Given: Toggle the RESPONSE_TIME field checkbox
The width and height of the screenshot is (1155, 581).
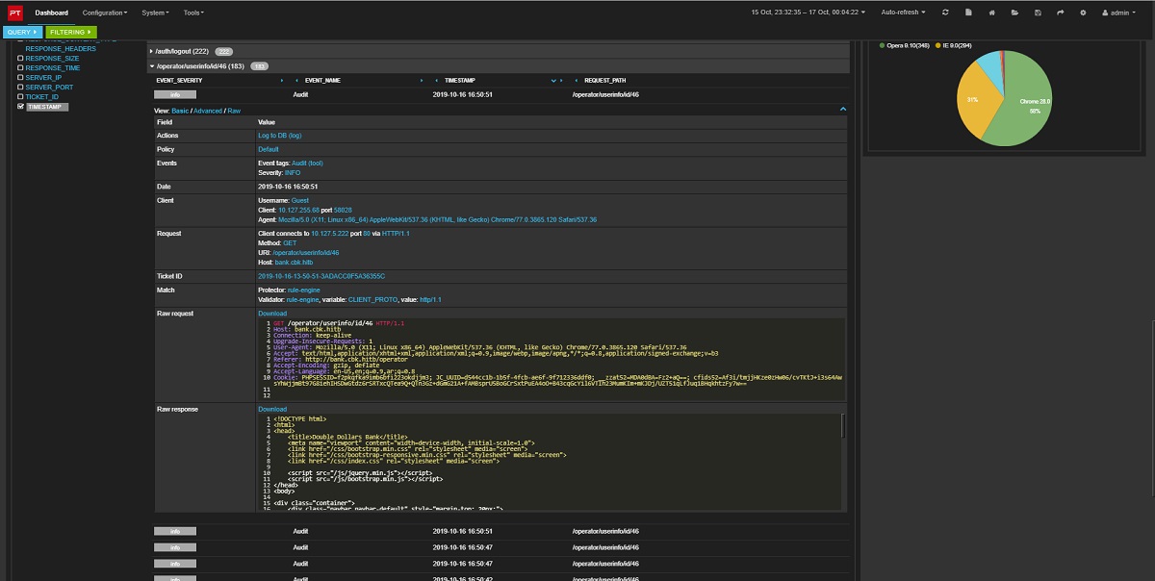Looking at the screenshot, I should pos(20,68).
